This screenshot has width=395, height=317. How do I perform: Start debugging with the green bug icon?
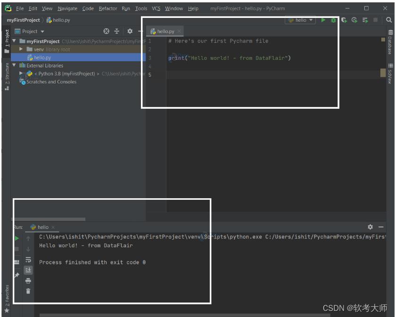coord(334,20)
